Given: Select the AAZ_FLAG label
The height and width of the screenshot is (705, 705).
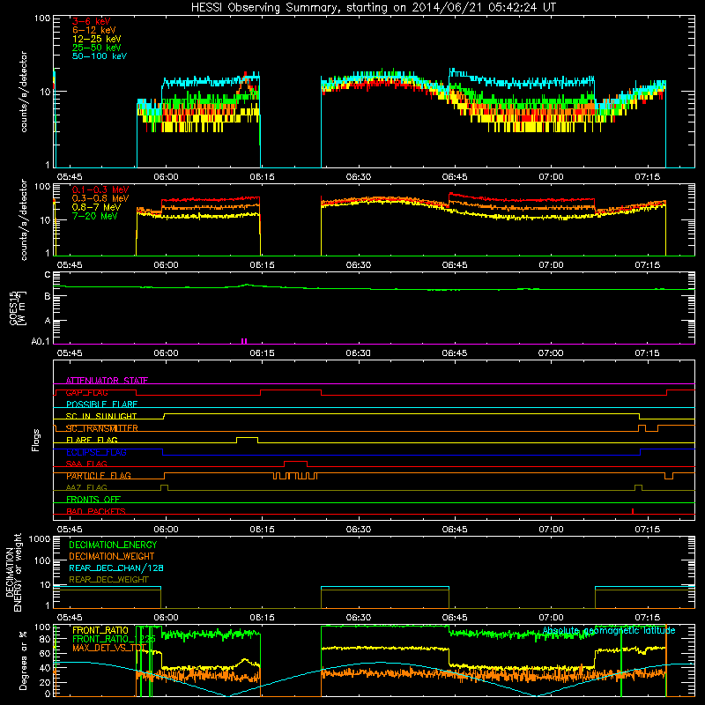Looking at the screenshot, I should [86, 487].
